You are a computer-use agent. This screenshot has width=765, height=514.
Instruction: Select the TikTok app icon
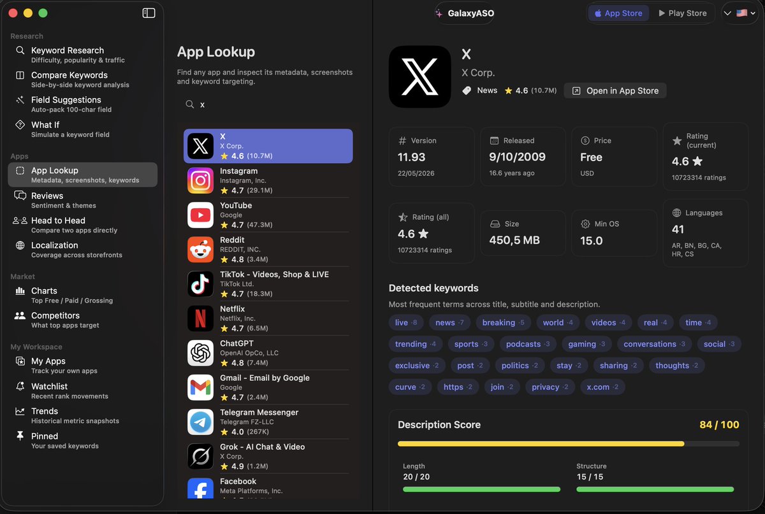[200, 284]
